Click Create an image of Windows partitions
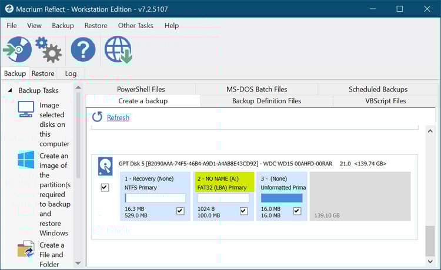This screenshot has width=441, height=270. pos(55,194)
